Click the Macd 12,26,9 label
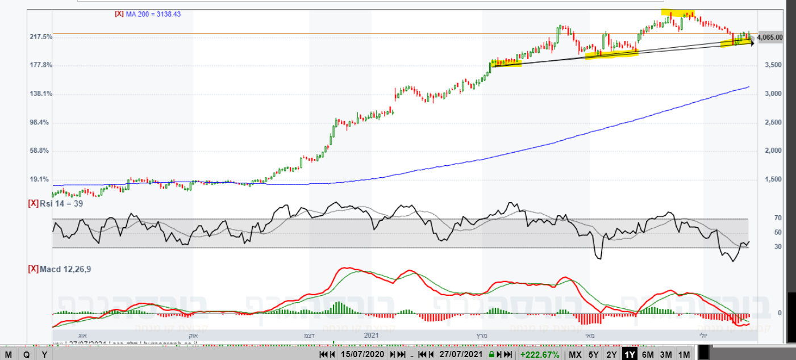796x360 pixels. pyautogui.click(x=65, y=269)
